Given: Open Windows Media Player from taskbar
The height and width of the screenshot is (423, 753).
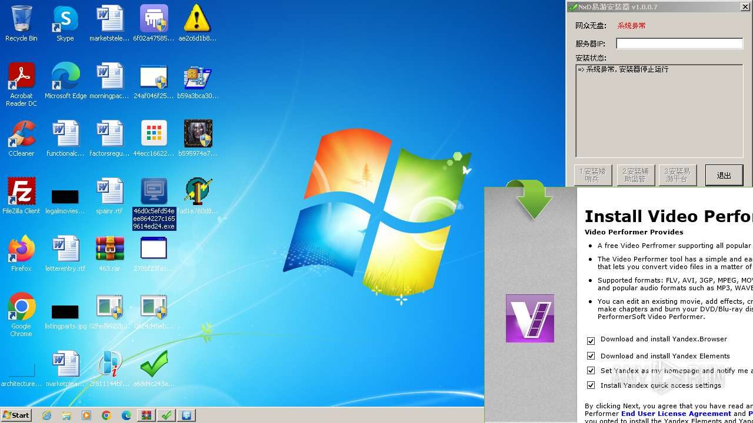Looking at the screenshot, I should coord(86,415).
